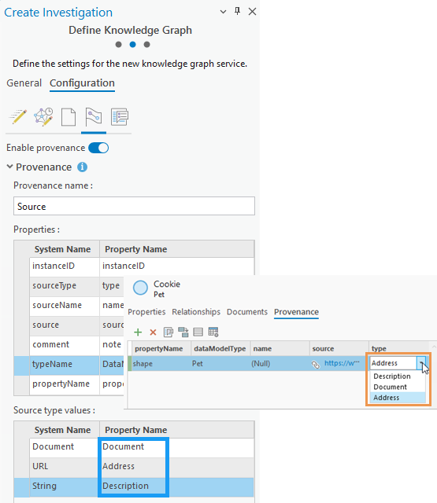
Task: Collapse the Provenance section chevron
Action: [10, 167]
